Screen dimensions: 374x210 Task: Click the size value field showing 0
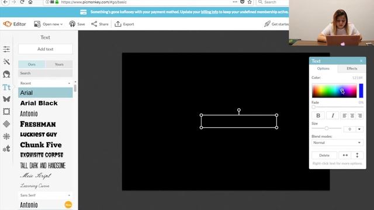(x=349, y=129)
